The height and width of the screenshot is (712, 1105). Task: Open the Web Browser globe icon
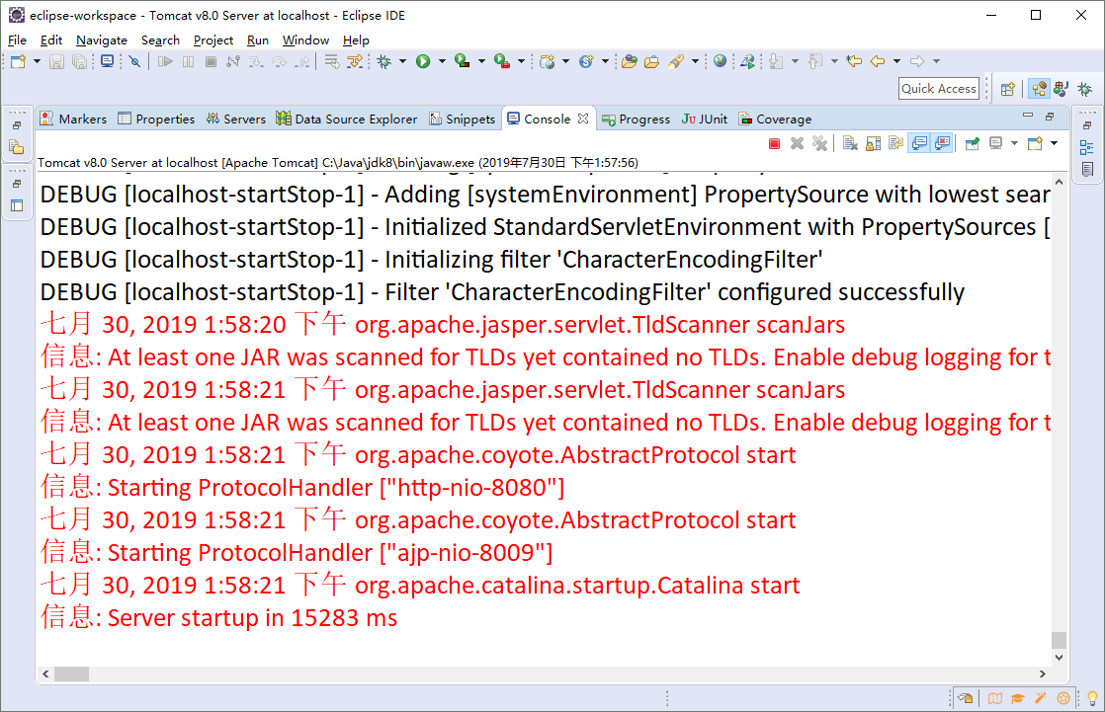pos(720,62)
